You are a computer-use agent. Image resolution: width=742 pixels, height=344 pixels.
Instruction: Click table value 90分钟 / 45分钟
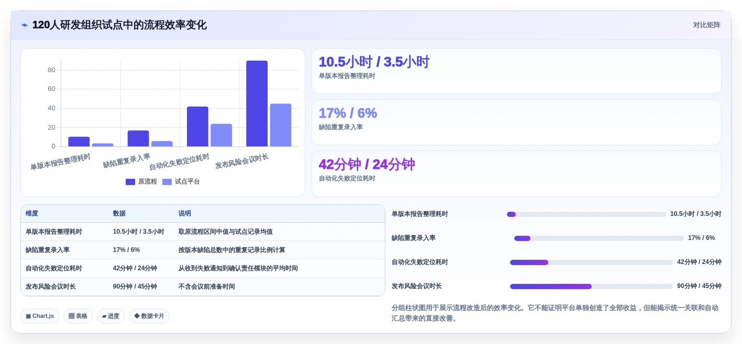[x=135, y=286]
